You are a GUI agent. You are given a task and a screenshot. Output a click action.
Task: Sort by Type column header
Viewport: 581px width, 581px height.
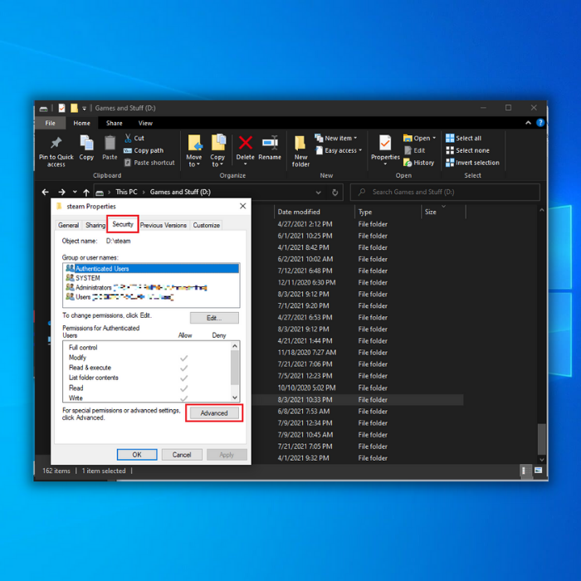(365, 212)
